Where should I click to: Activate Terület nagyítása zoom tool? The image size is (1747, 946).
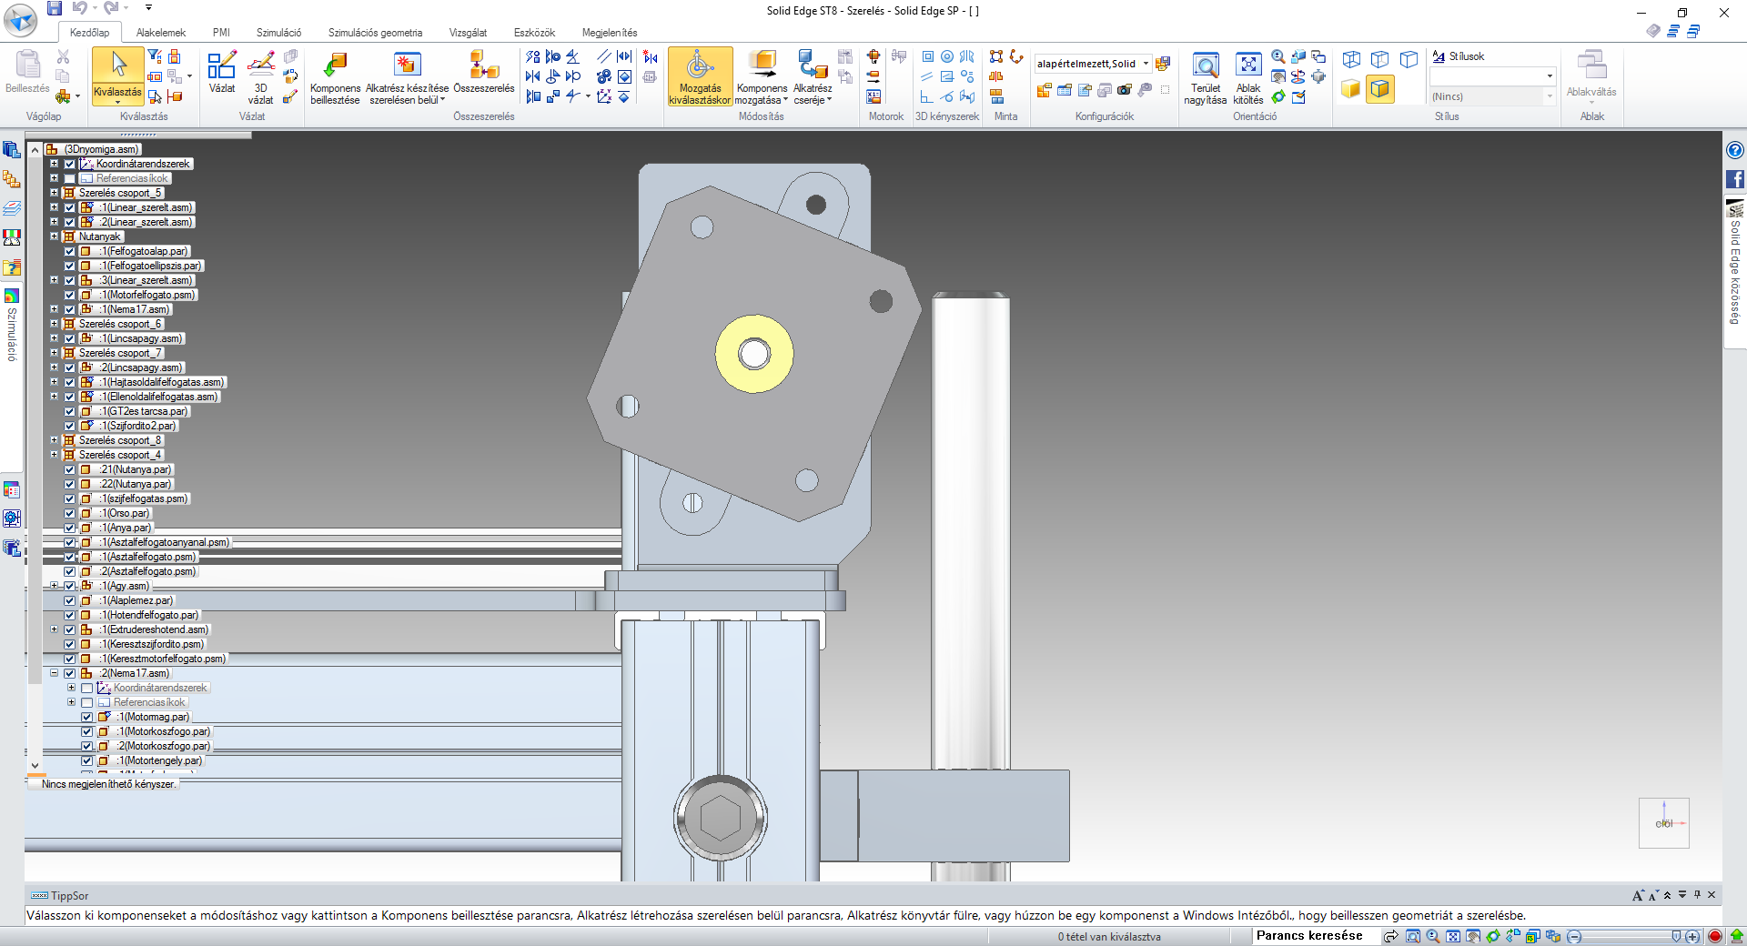click(1206, 66)
